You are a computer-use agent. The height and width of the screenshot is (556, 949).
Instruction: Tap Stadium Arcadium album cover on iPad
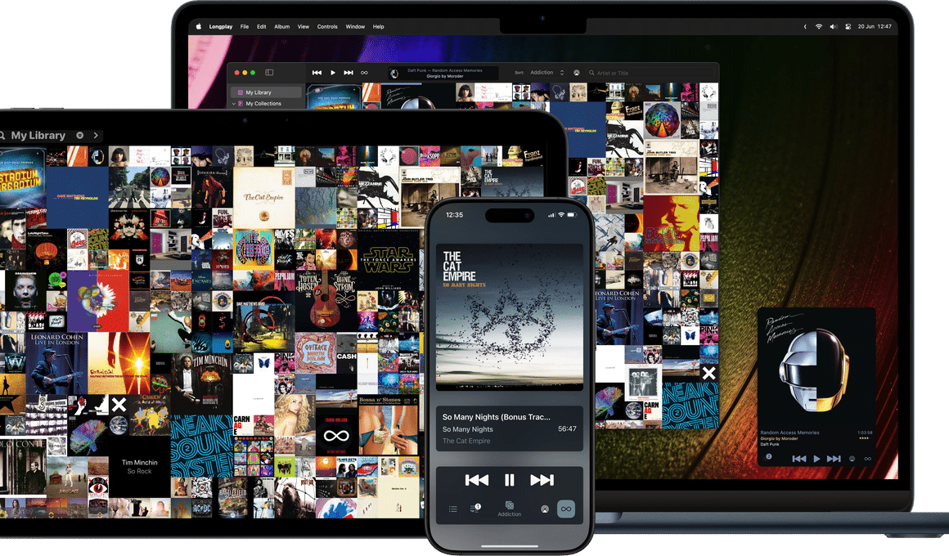click(x=22, y=178)
